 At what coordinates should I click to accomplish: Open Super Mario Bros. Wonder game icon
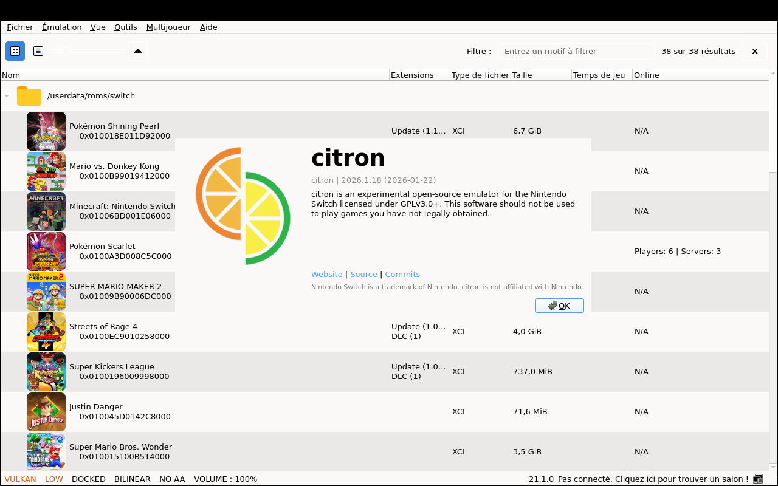[x=46, y=452]
